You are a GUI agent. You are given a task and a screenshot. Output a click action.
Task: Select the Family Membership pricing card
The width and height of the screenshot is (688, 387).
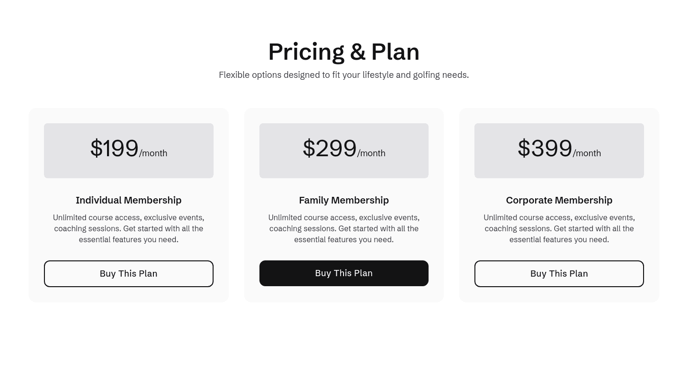pos(344,204)
